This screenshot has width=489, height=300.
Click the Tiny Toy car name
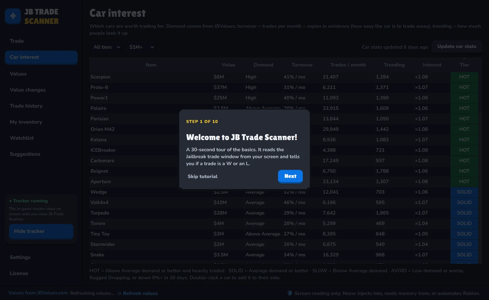point(100,234)
